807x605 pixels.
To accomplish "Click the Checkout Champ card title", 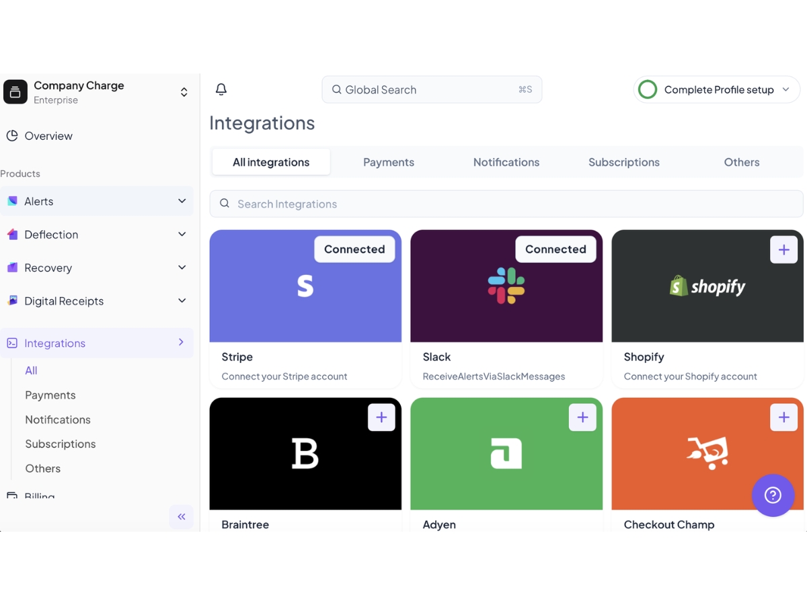I will 669,524.
